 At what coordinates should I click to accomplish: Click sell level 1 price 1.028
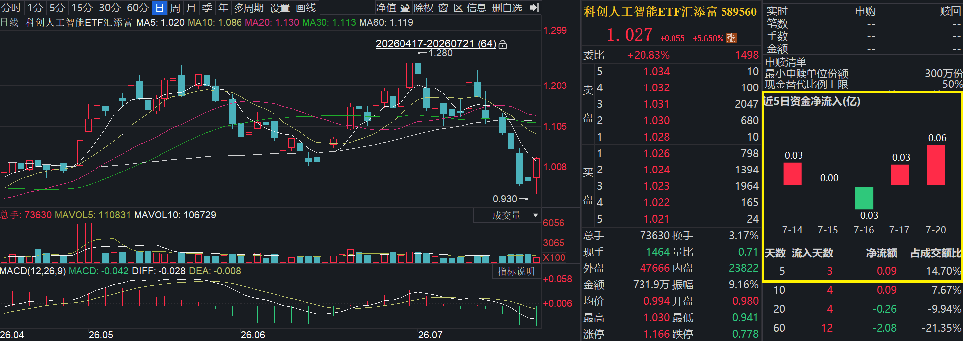coord(657,137)
